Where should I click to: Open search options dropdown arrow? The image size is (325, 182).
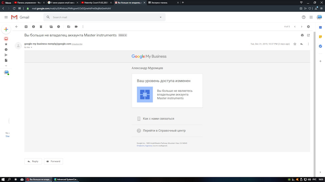(x=160, y=17)
